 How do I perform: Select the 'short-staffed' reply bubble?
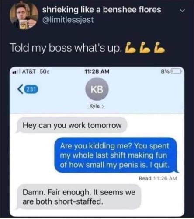pos(79,197)
